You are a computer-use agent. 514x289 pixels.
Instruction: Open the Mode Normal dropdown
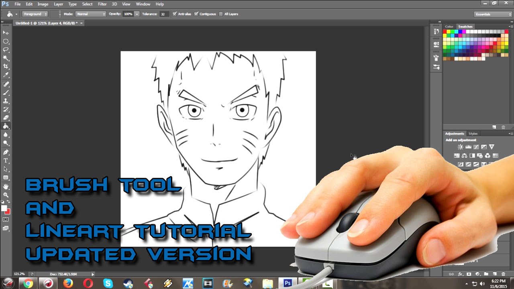pyautogui.click(x=90, y=14)
